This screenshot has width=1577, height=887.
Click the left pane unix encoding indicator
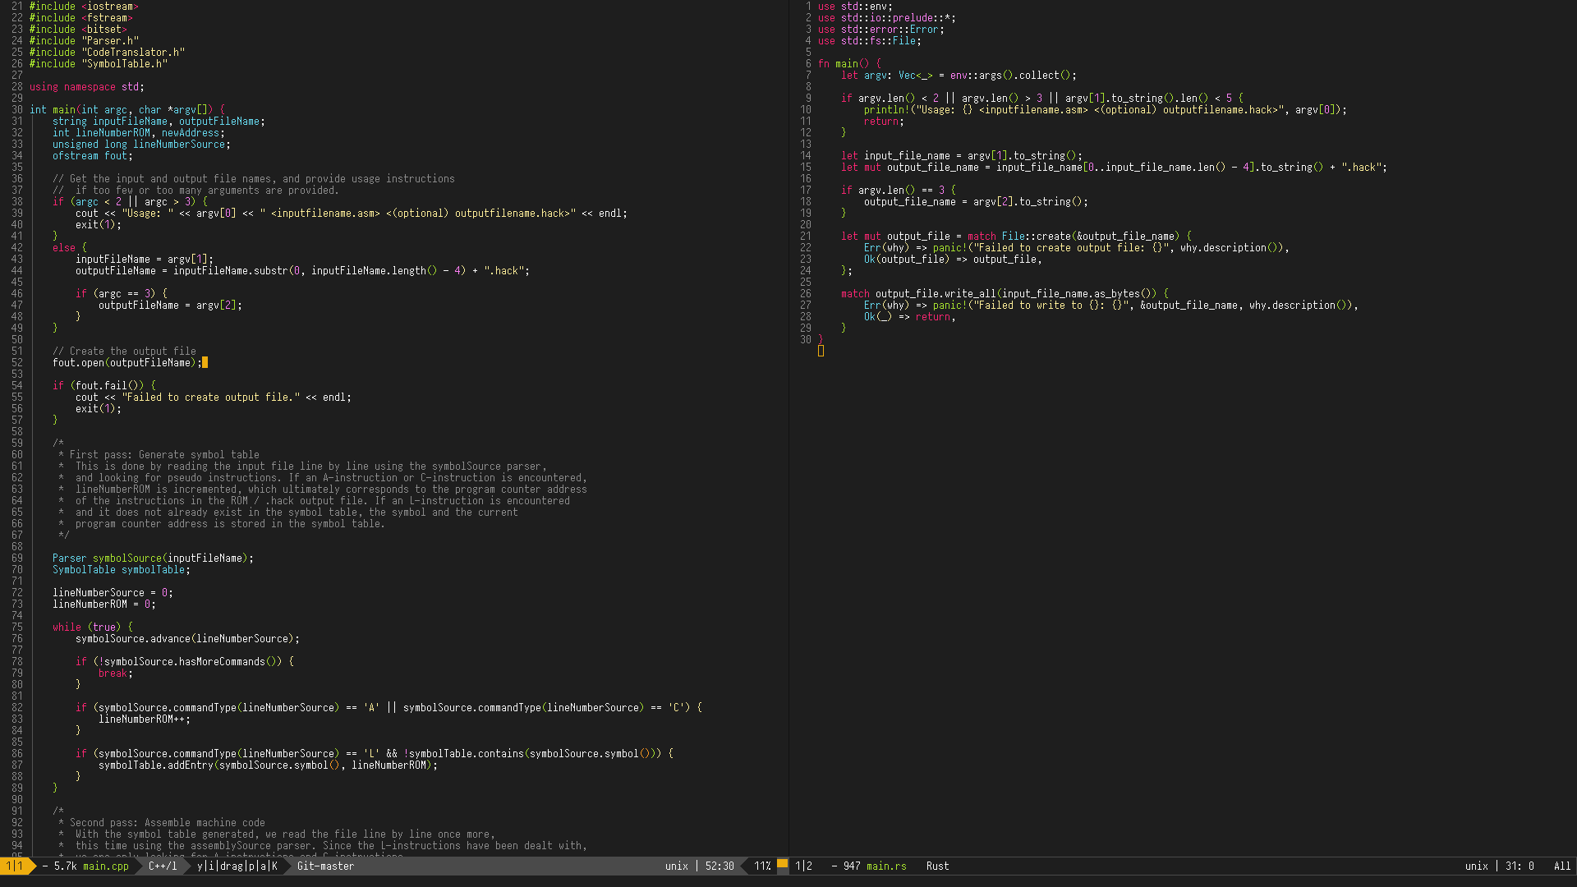tap(676, 866)
